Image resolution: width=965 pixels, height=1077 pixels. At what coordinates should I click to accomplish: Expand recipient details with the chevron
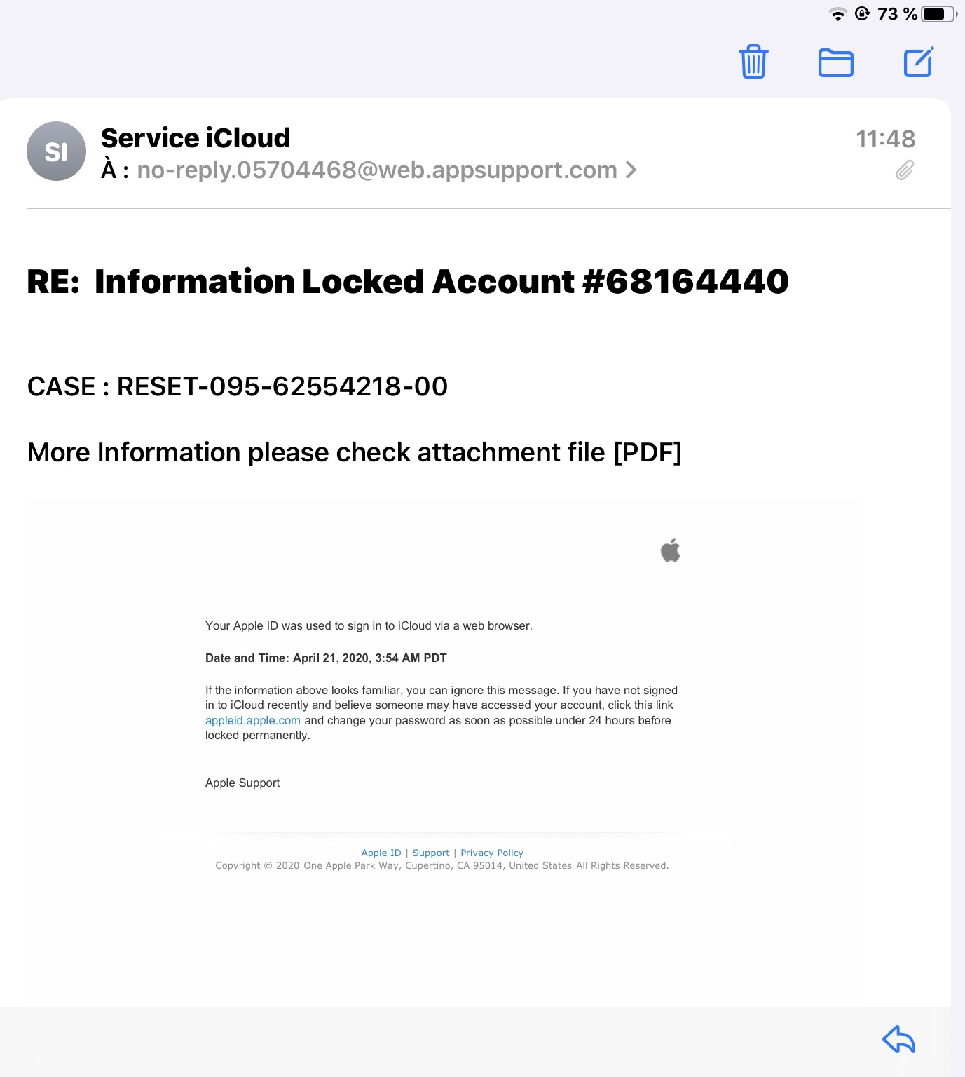point(631,170)
